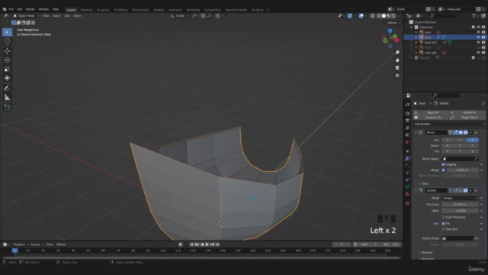Click the Apply All button
The image size is (488, 275).
(x=431, y=112)
